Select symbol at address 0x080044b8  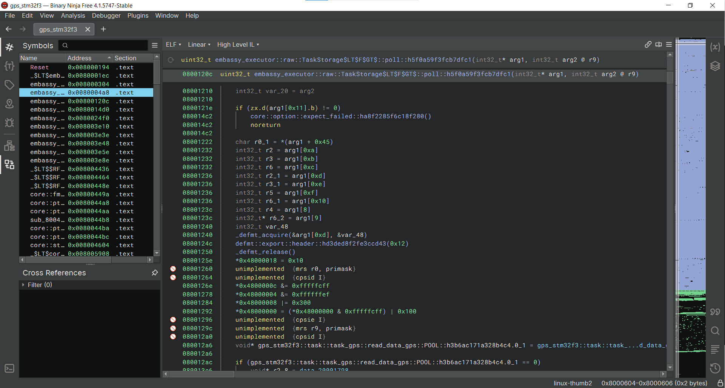[86, 220]
